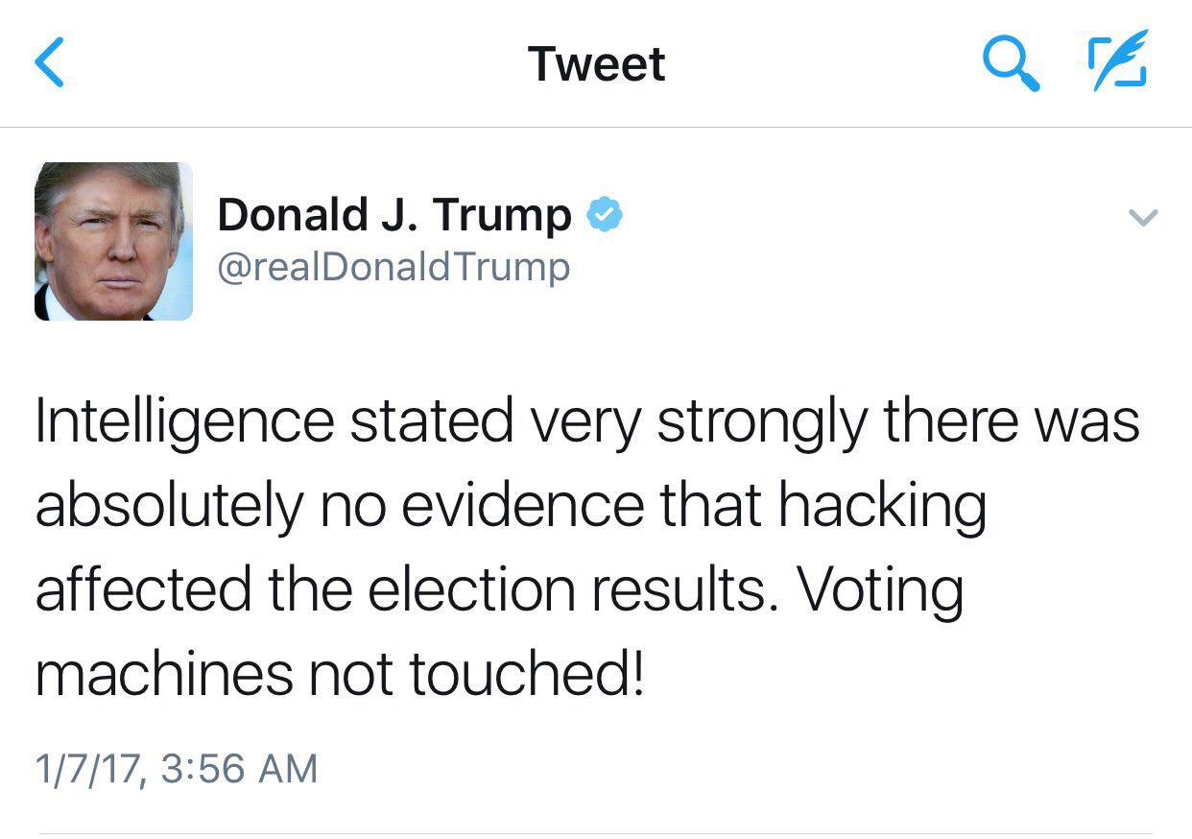The width and height of the screenshot is (1192, 839).
Task: Select the word hacking in tweet text
Action: point(881,506)
